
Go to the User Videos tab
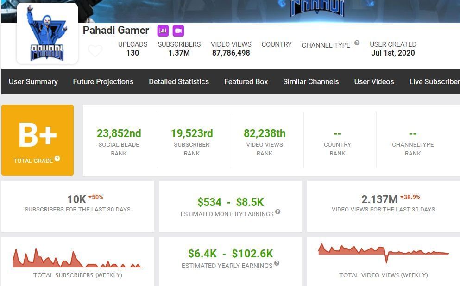[374, 81]
